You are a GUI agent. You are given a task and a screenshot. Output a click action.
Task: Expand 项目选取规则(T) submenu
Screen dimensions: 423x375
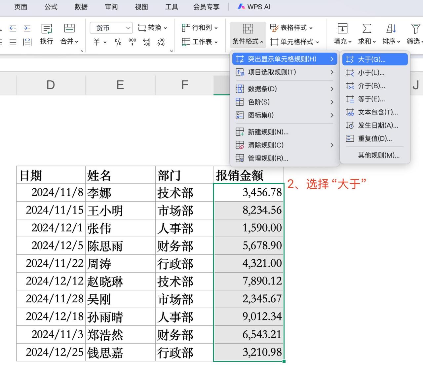pyautogui.click(x=285, y=72)
